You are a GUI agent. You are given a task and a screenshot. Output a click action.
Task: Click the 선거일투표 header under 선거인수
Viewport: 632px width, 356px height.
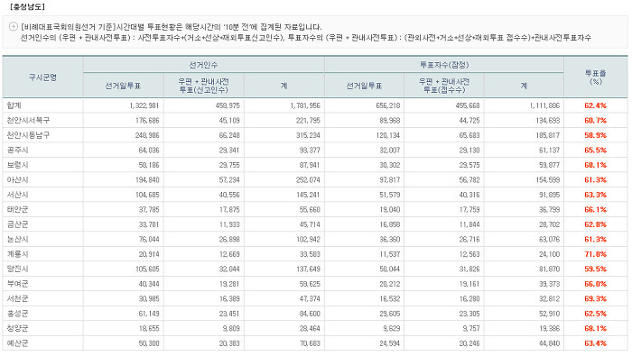pos(123,86)
